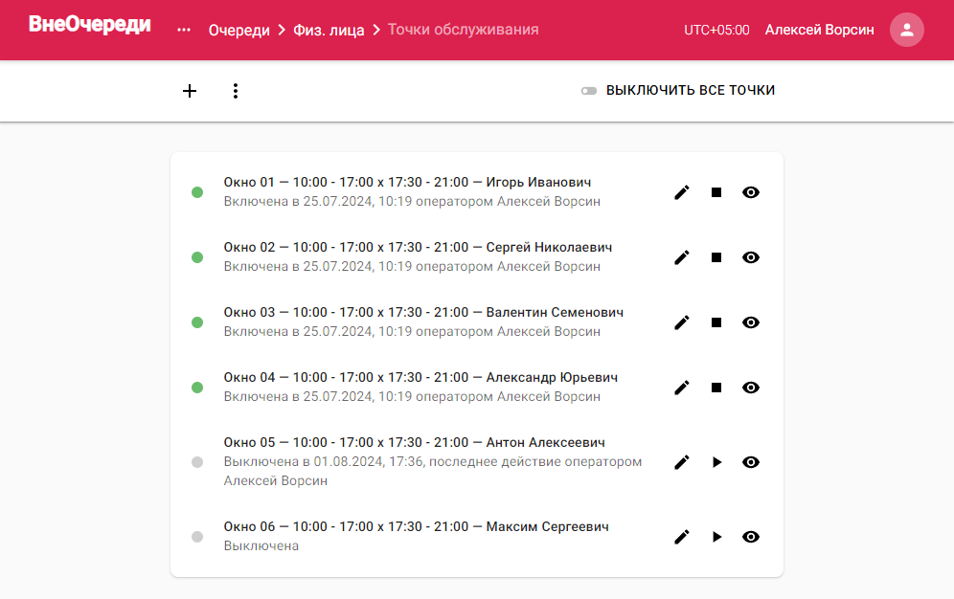The image size is (954, 599).
Task: Open the UTC+05:00 timezone selector
Action: point(716,30)
